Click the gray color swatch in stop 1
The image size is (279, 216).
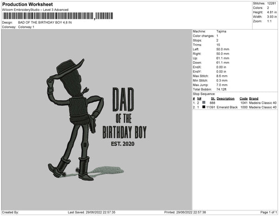tap(204, 102)
